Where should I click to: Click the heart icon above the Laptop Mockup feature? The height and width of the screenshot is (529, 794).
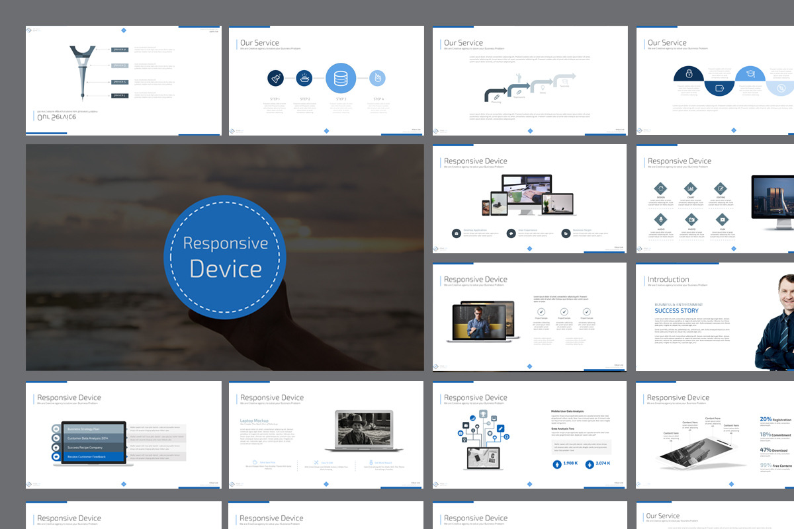[255, 463]
